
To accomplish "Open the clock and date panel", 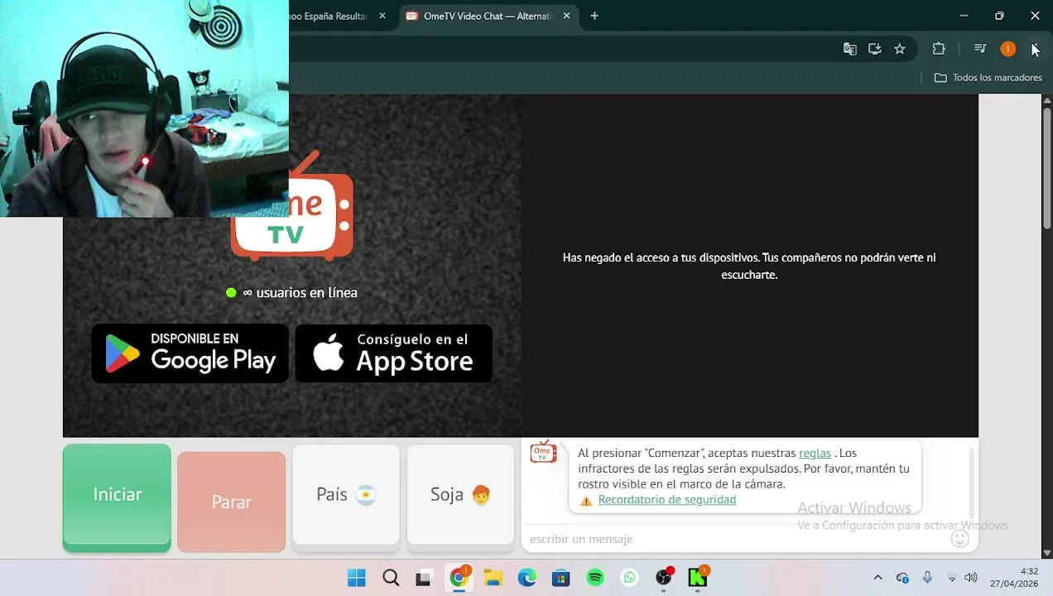I will click(1013, 578).
